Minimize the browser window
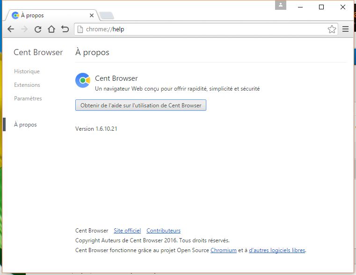Screen dimensions: 356x275 (x=300, y=7)
